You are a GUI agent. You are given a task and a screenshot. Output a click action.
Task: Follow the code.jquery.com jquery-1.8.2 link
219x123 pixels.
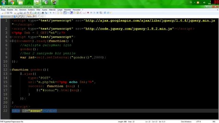[129, 29]
